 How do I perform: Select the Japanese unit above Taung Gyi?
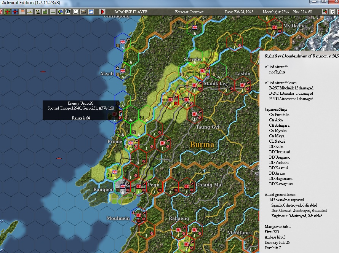point(195,114)
